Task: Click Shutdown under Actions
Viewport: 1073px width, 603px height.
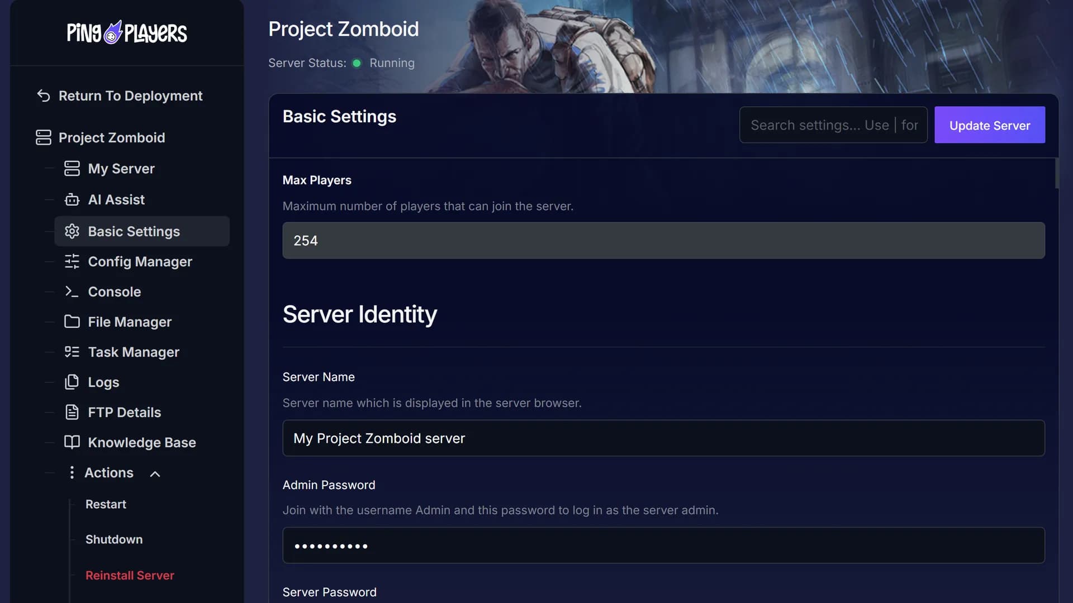Action: [x=114, y=539]
